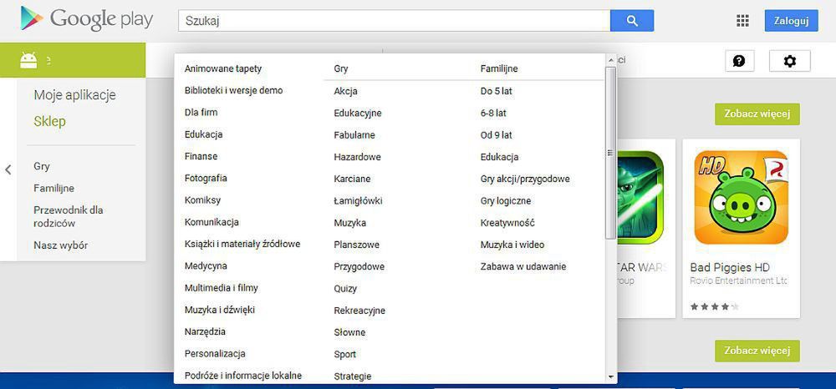Open Familijne in the left sidebar
The height and width of the screenshot is (389, 836).
click(x=54, y=188)
